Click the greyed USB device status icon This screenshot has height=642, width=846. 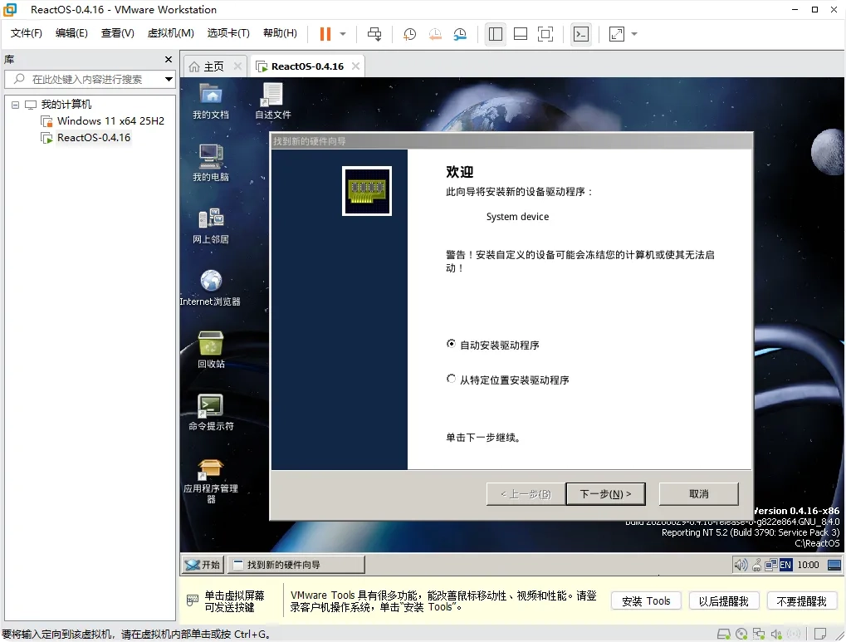(x=794, y=634)
